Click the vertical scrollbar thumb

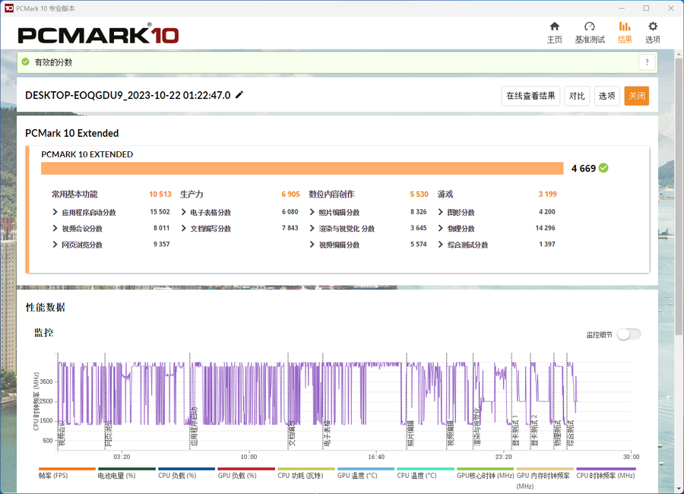679,196
